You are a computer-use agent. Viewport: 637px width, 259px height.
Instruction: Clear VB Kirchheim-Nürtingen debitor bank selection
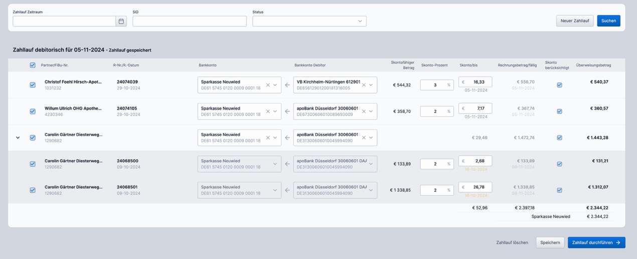pyautogui.click(x=366, y=85)
